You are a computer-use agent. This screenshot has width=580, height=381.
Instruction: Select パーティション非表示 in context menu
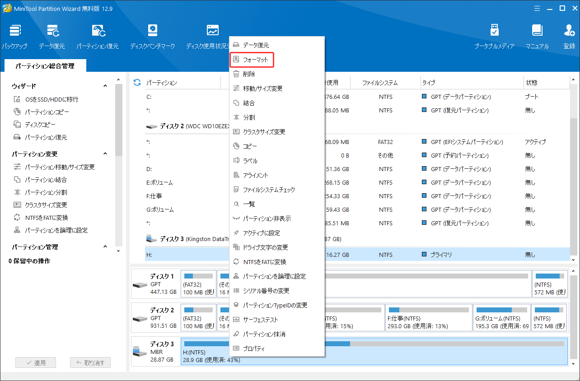click(276, 218)
